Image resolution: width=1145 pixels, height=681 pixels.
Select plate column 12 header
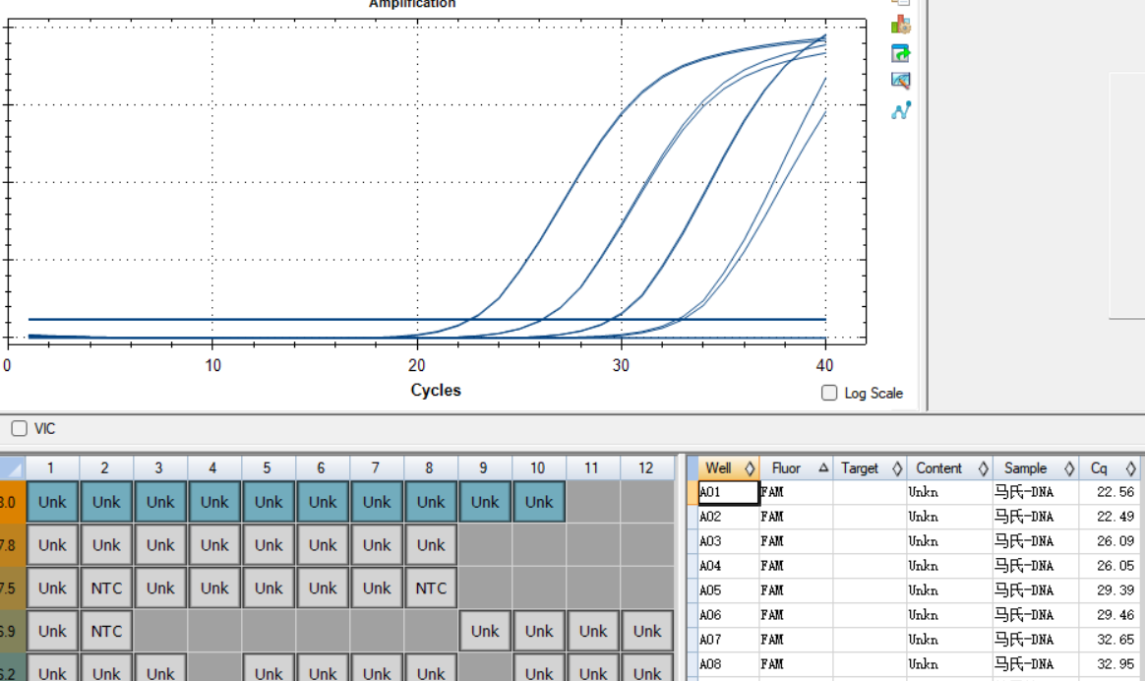click(x=646, y=467)
